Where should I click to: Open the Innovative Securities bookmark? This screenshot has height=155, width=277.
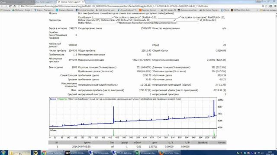tap(85, 10)
